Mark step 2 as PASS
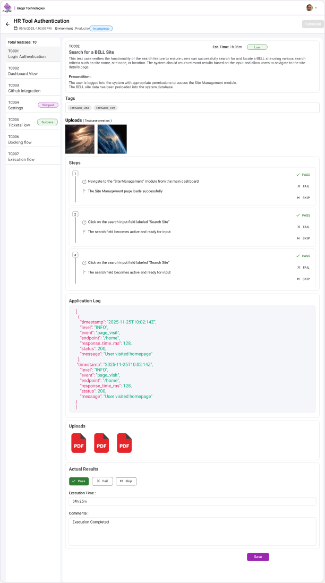Viewport: 325px width, 583px height. (303, 215)
